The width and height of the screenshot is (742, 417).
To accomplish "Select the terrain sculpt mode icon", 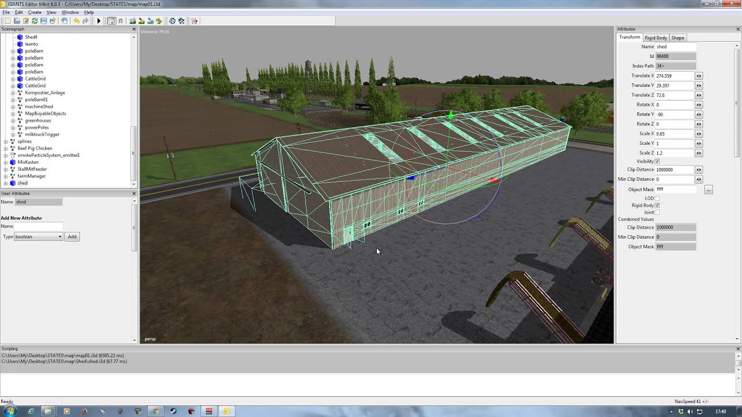I will pyautogui.click(x=132, y=21).
